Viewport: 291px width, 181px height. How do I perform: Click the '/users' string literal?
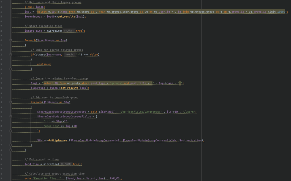click(x=189, y=112)
